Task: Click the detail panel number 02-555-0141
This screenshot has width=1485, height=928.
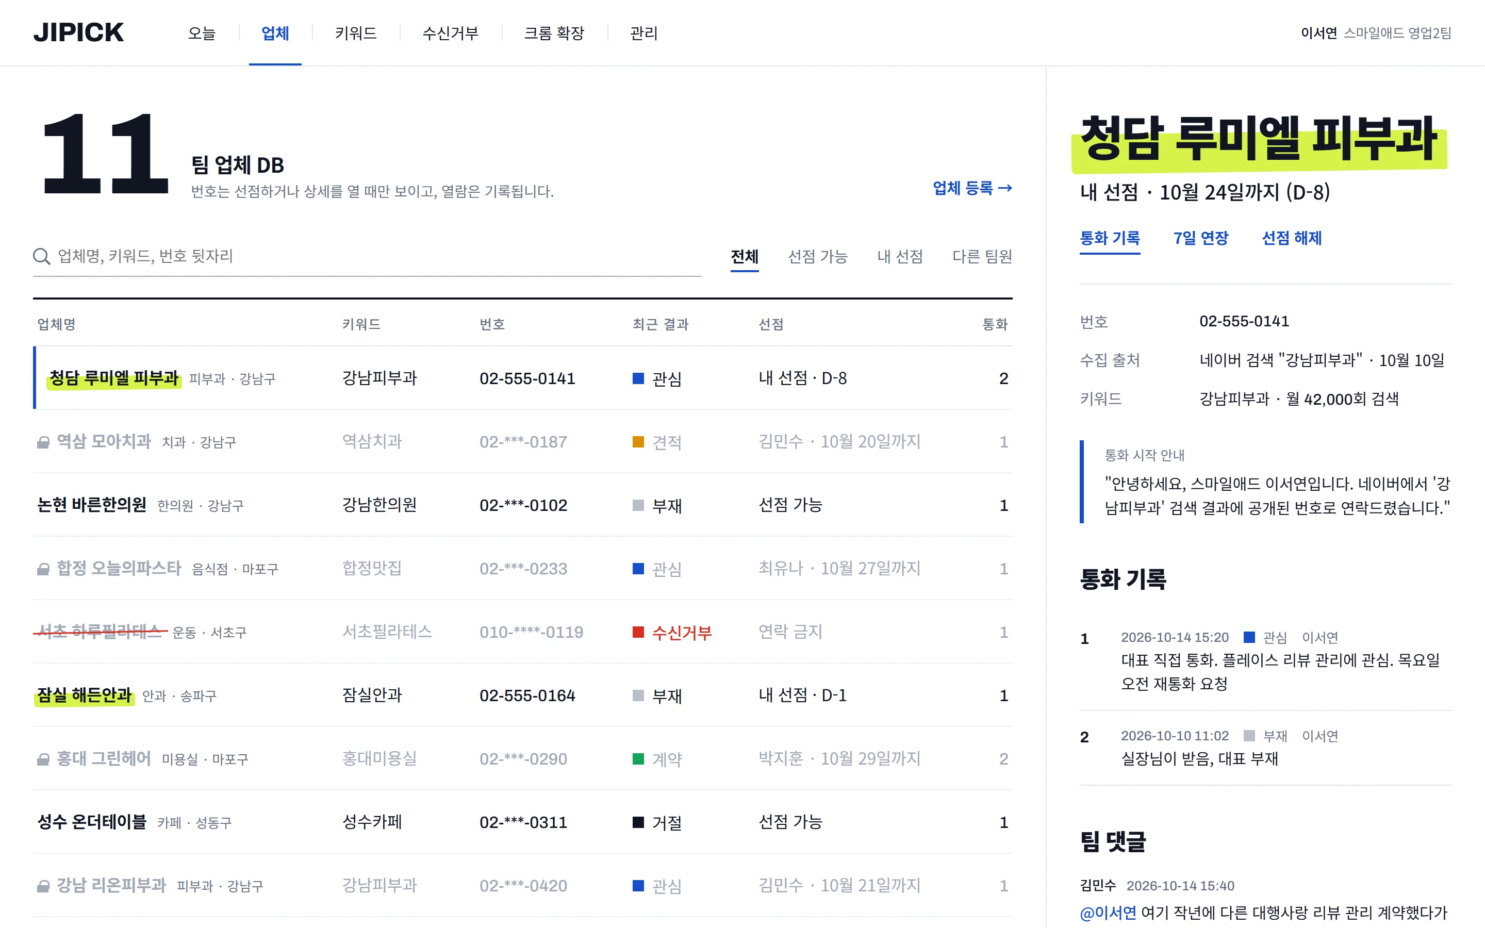Action: pyautogui.click(x=1244, y=321)
